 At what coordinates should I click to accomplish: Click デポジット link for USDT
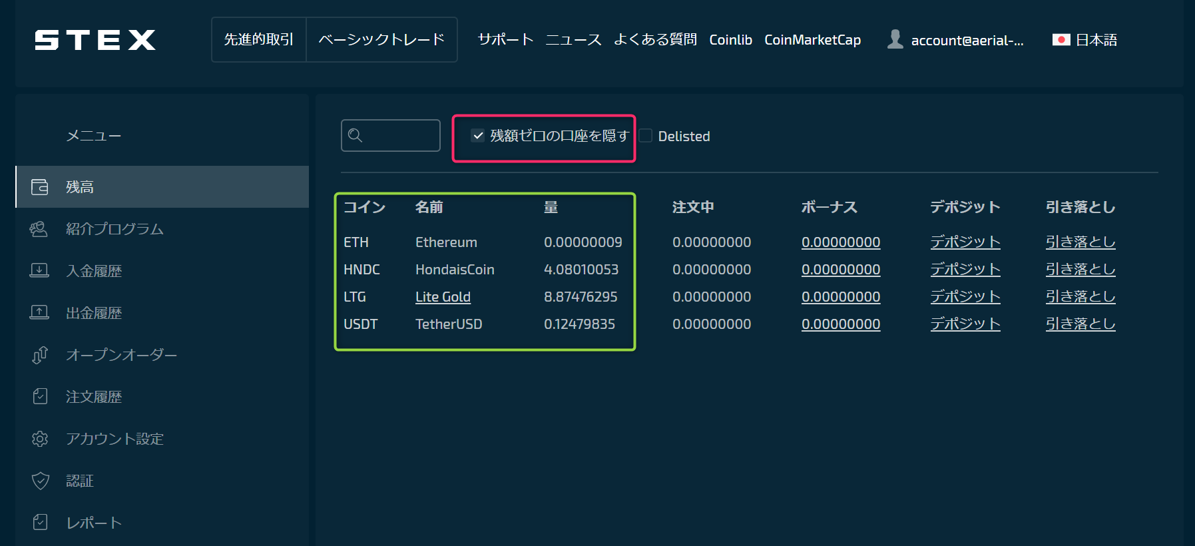(x=965, y=324)
